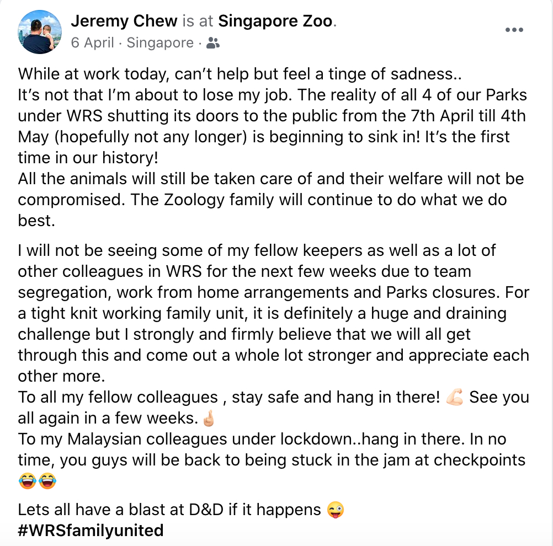Click Jeremy Chew's profile picture
Viewport: 553px width, 546px height.
coord(40,32)
